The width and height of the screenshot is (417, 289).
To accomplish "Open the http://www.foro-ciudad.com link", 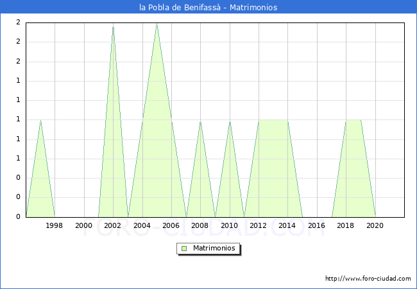I will click(x=368, y=278).
